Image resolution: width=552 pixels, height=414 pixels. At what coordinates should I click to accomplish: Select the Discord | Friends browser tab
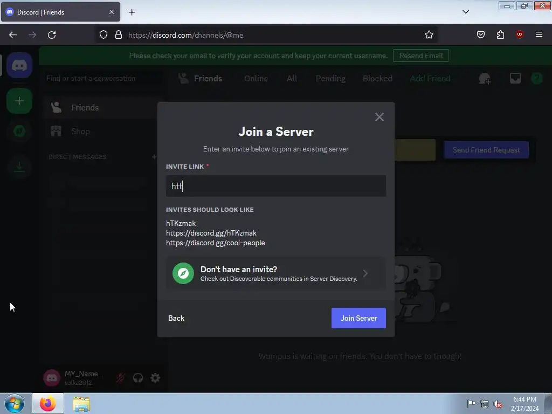(60, 12)
